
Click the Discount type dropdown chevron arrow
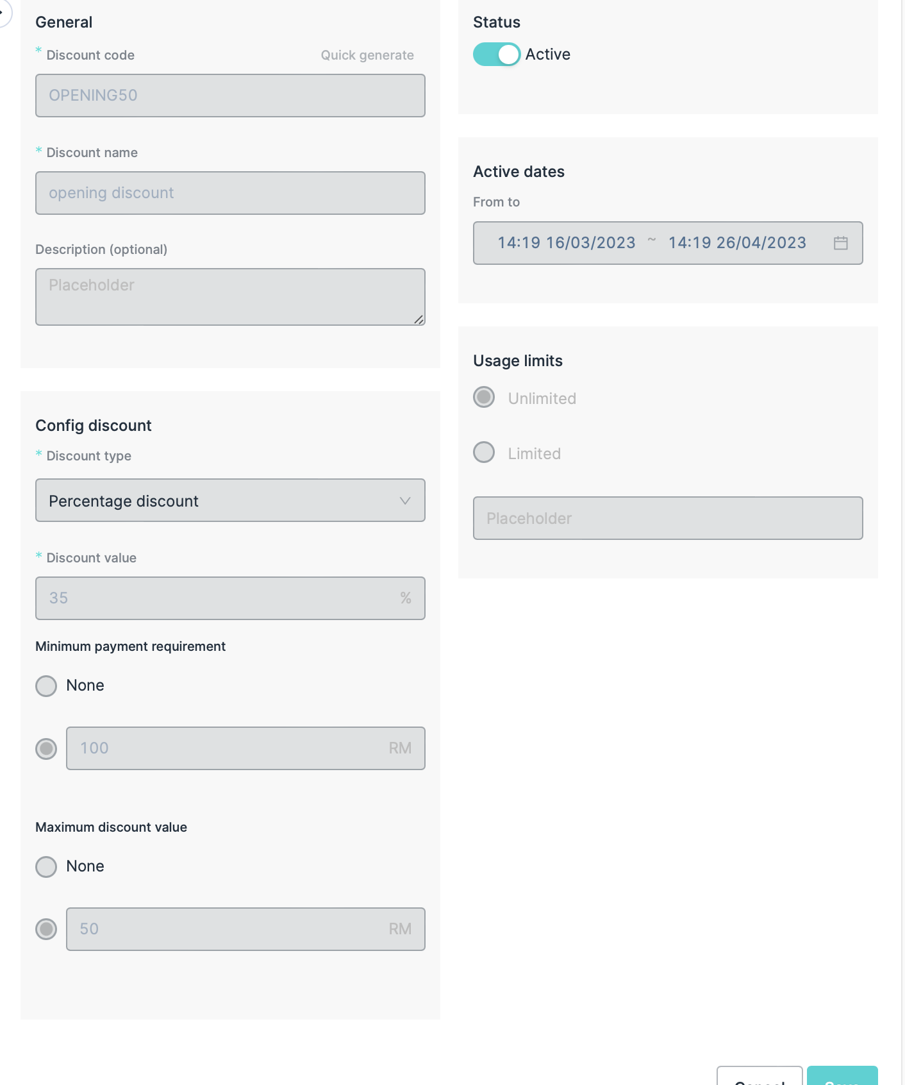click(x=405, y=501)
